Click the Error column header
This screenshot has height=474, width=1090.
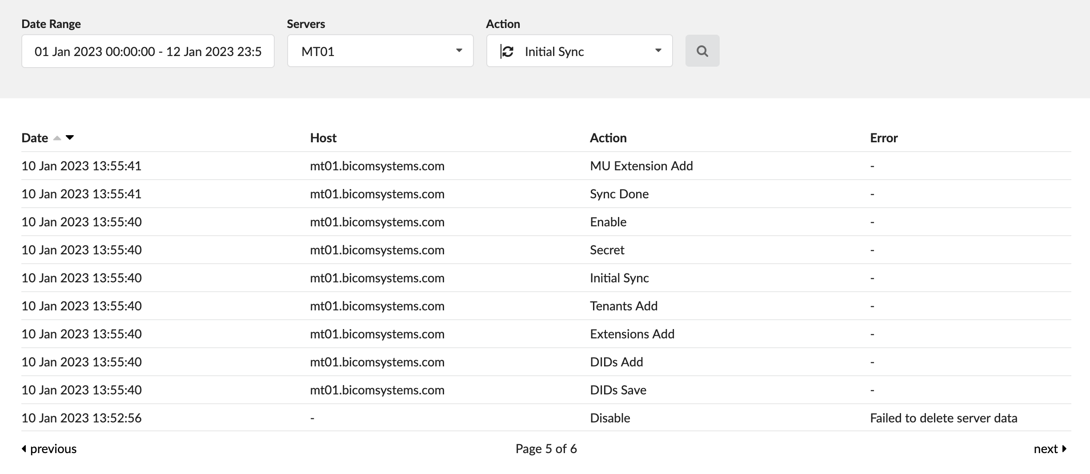point(884,138)
